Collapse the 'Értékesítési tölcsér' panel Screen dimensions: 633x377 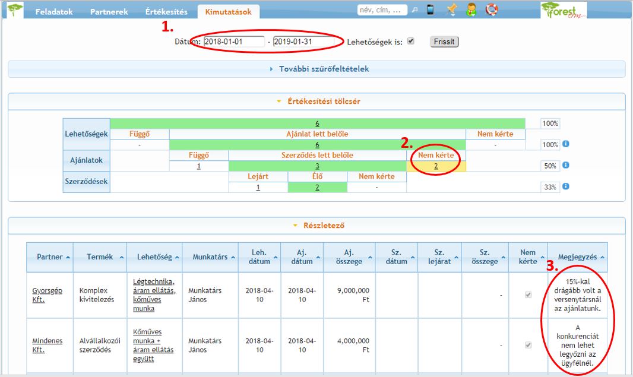click(316, 101)
